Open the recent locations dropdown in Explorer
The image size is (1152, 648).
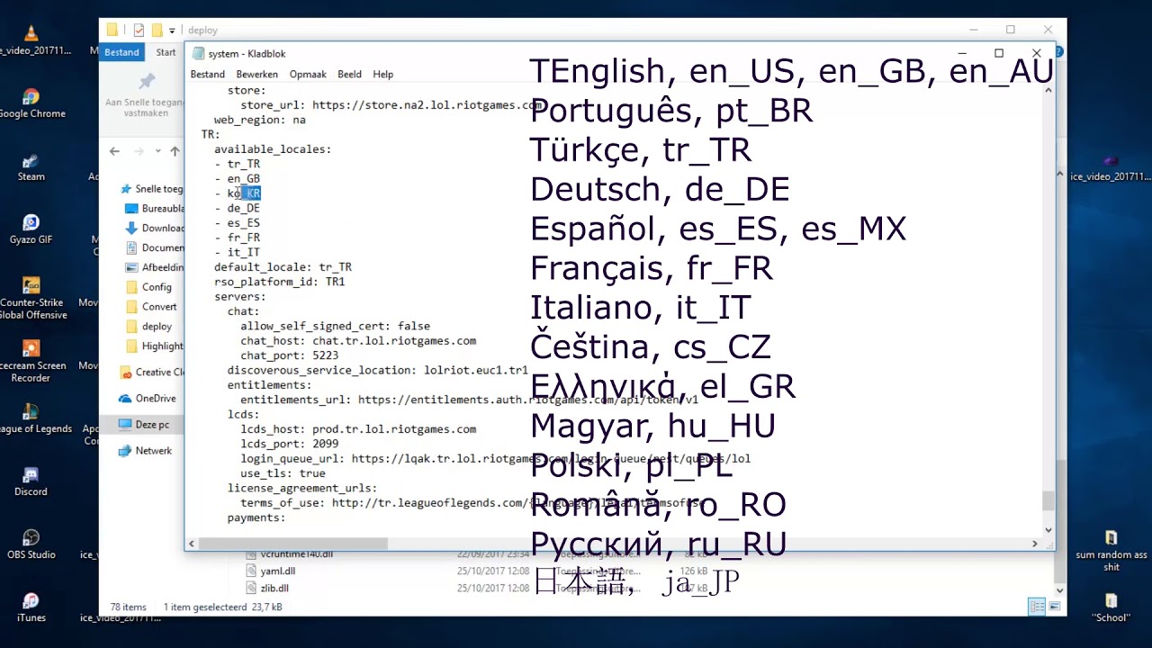pyautogui.click(x=157, y=151)
